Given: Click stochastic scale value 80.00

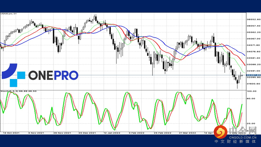Looking at the screenshot, I should point(251,99).
